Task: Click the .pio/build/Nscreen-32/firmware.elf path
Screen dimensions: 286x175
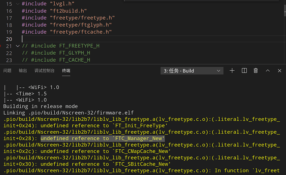Action: [x=81, y=113]
